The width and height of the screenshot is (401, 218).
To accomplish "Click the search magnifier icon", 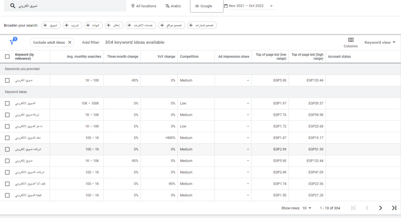I will click(x=13, y=6).
